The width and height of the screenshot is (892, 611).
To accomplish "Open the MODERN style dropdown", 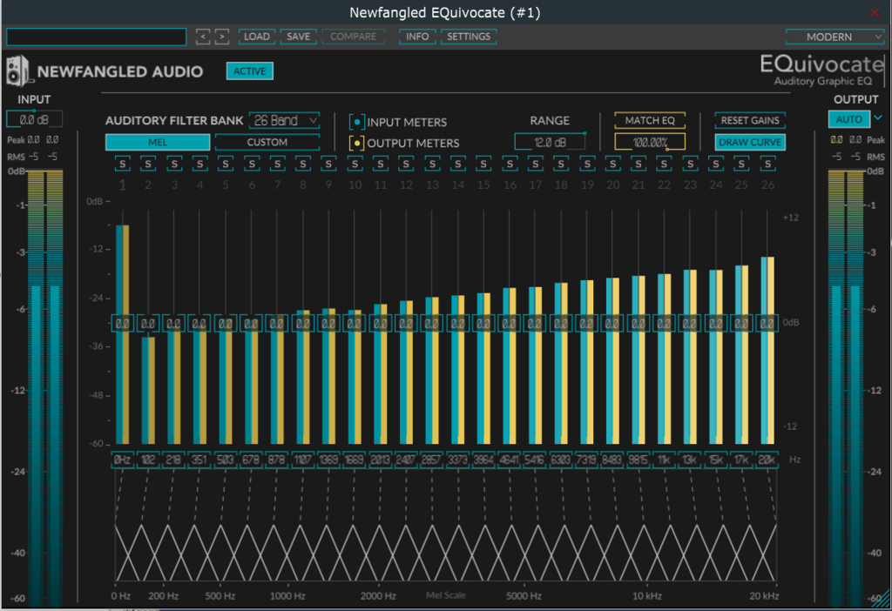I will click(x=835, y=37).
